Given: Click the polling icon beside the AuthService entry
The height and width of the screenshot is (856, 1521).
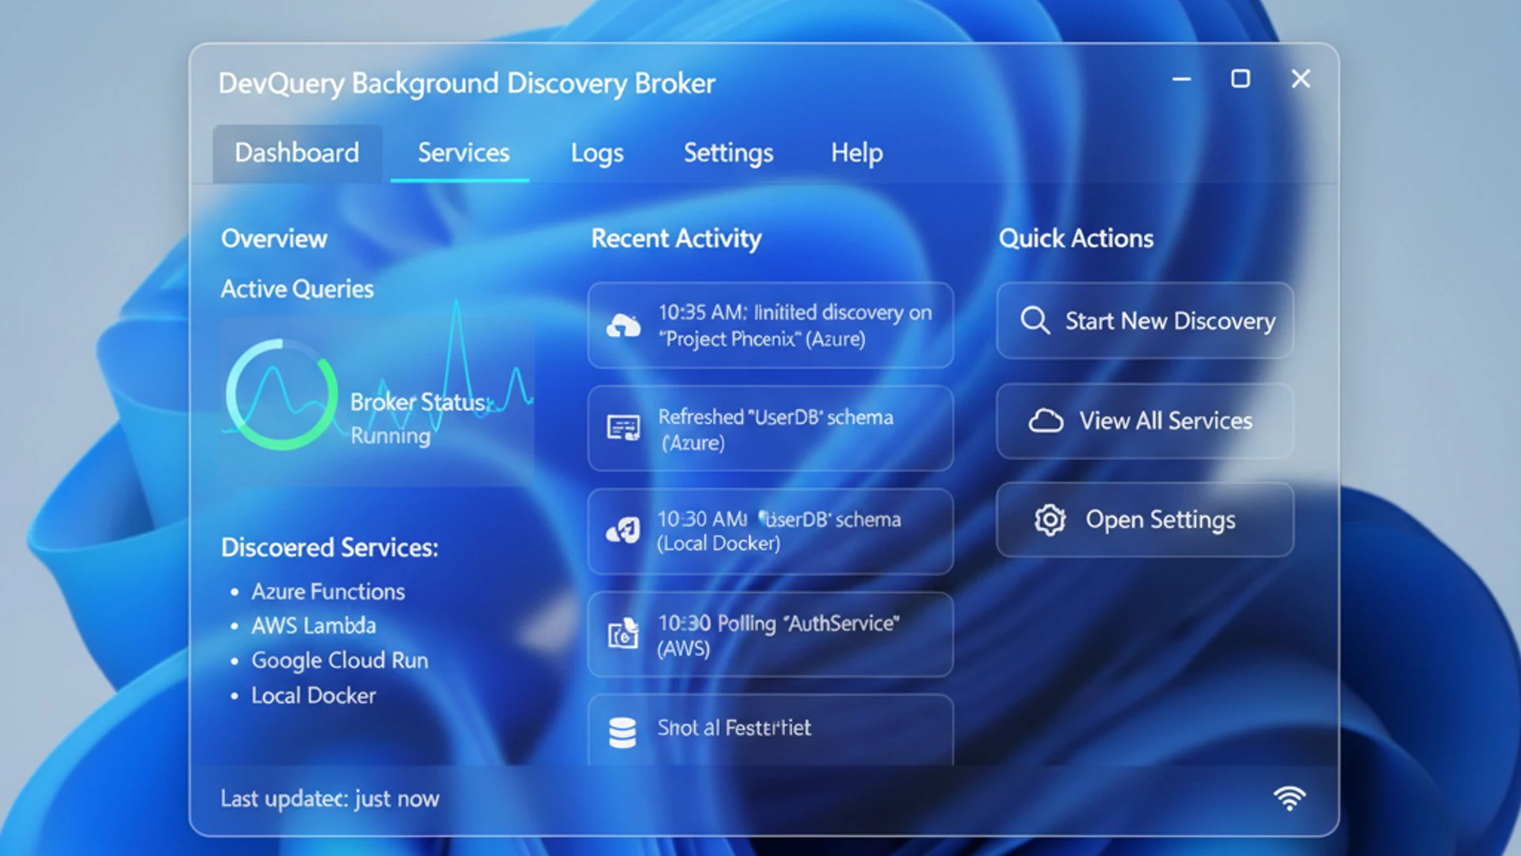Looking at the screenshot, I should pos(623,634).
